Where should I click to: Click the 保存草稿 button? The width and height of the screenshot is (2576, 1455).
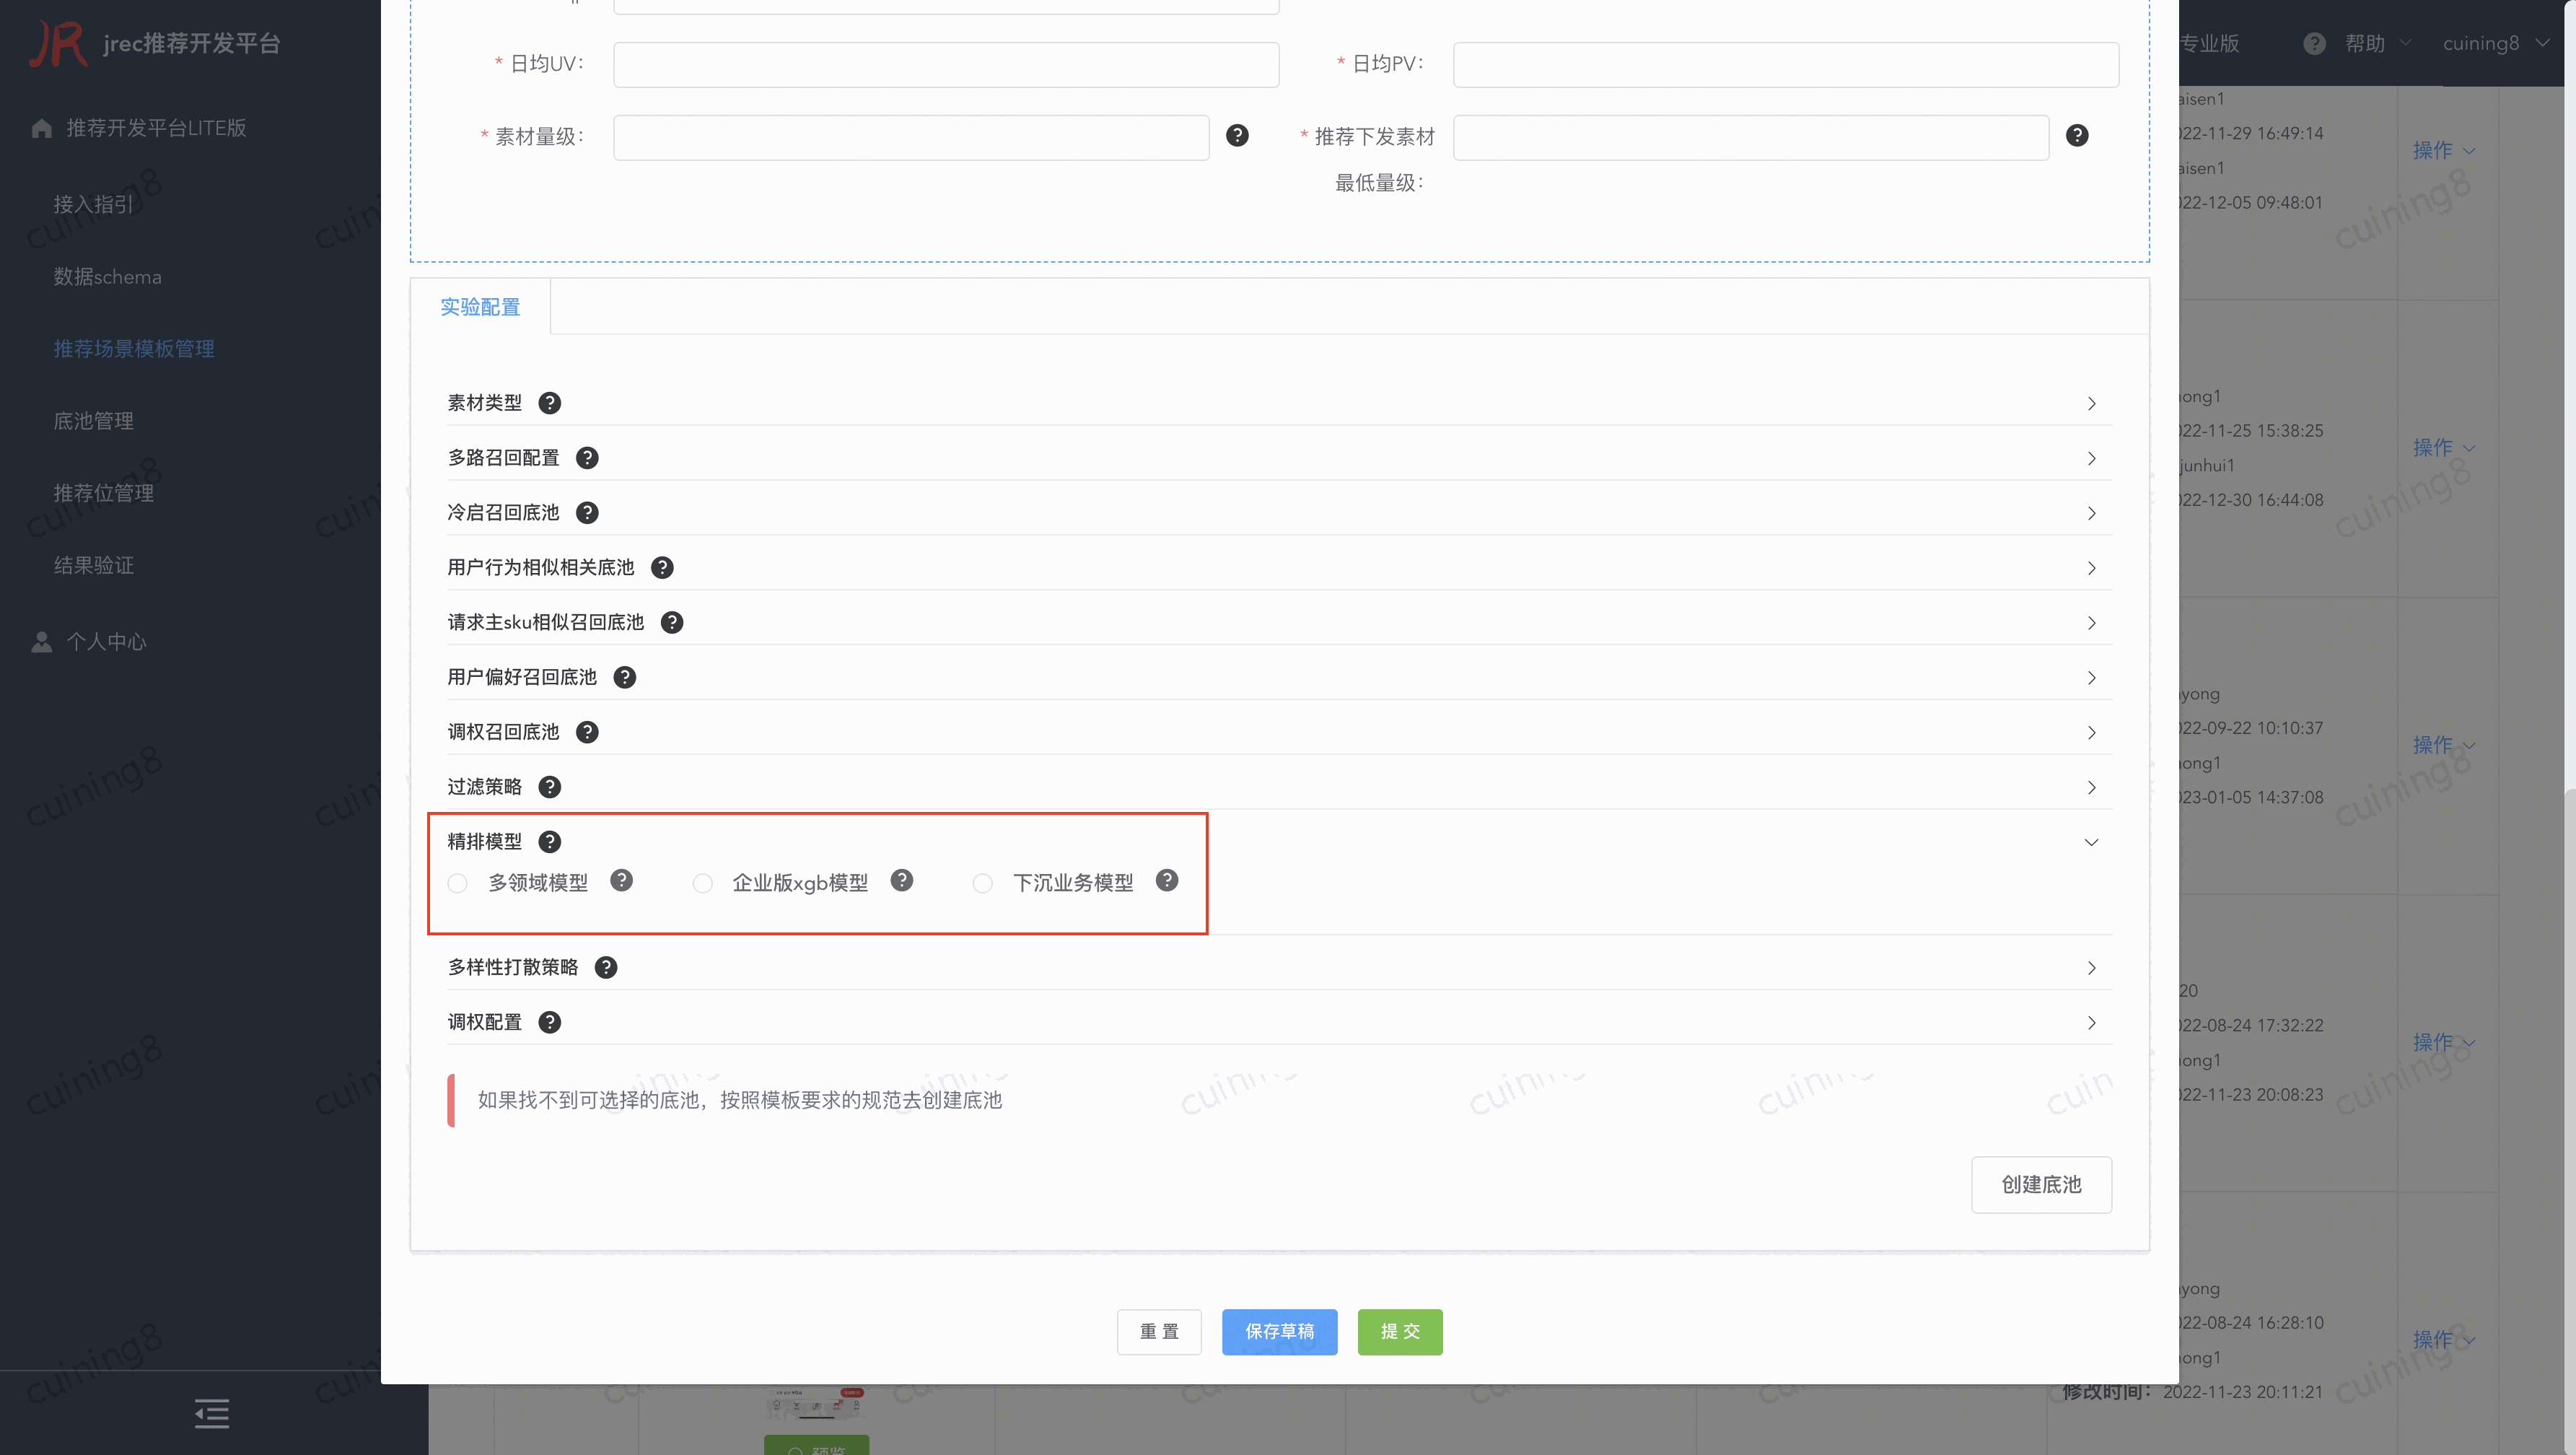click(x=1279, y=1331)
